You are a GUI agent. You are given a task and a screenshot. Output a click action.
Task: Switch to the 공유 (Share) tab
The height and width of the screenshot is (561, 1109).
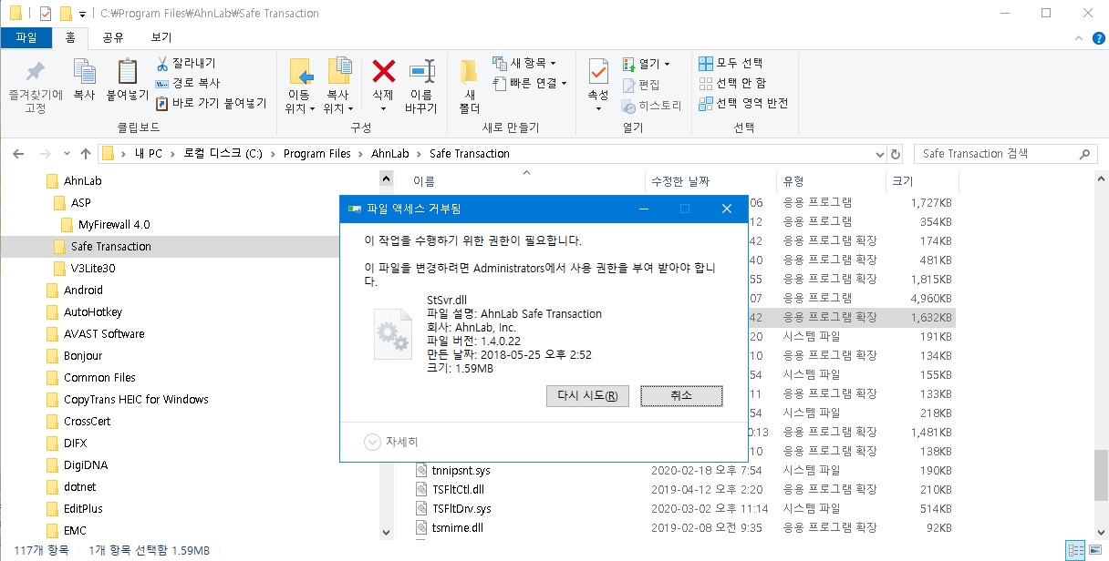(x=113, y=37)
